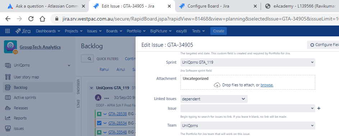Apply the Ainul quick filter
The height and width of the screenshot is (136, 339).
pyautogui.click(x=121, y=70)
